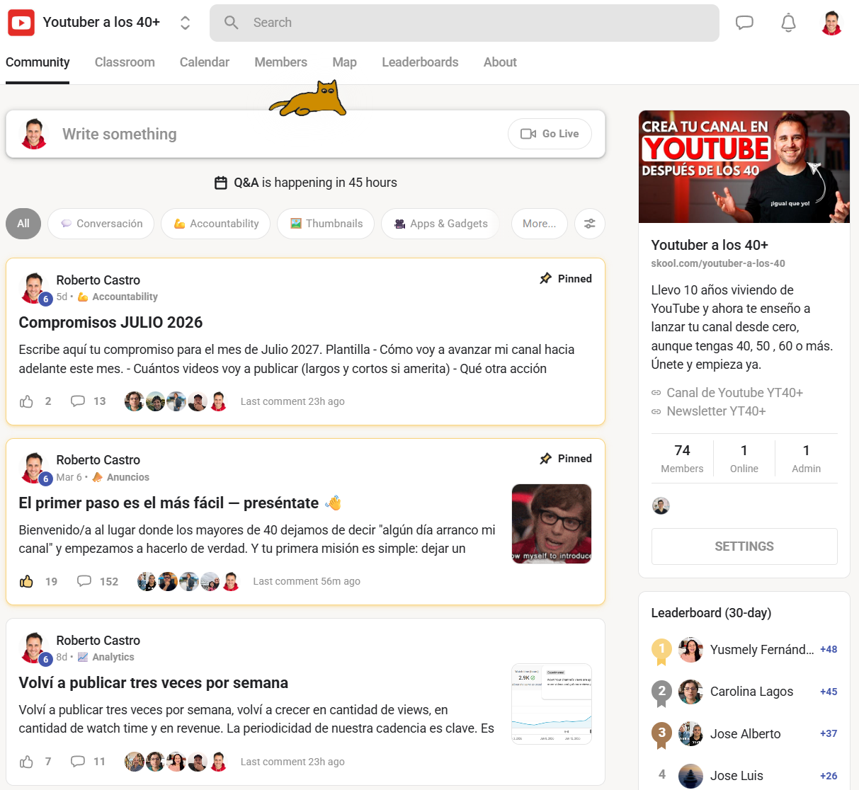Screen dimensions: 859x790
Task: Open community SETTINGS button
Action: pos(744,546)
